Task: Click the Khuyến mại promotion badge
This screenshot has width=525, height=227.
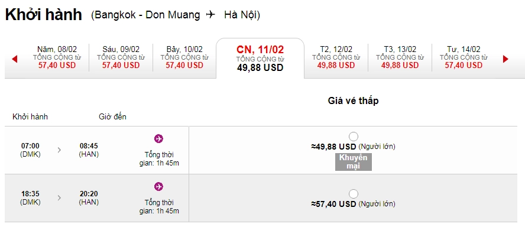Action: (353, 162)
